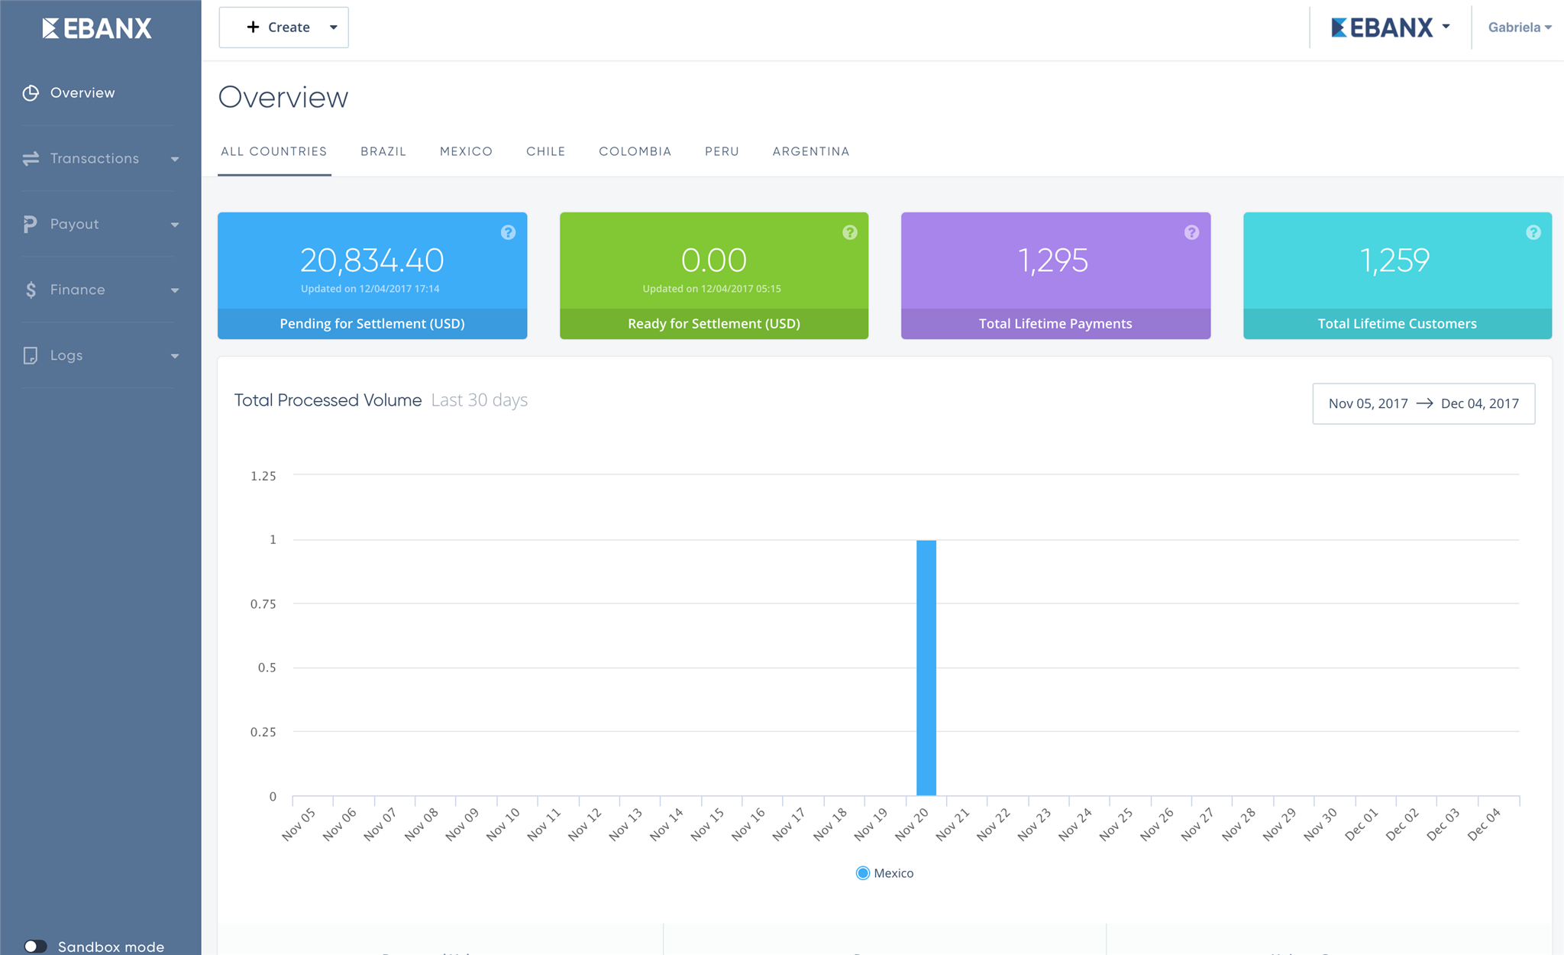The height and width of the screenshot is (955, 1564).
Task: Click the Payout icon in the sidebar
Action: (x=31, y=224)
